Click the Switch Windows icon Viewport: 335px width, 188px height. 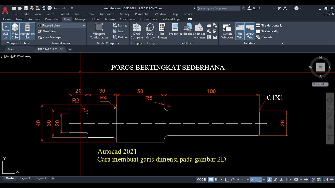point(227,31)
